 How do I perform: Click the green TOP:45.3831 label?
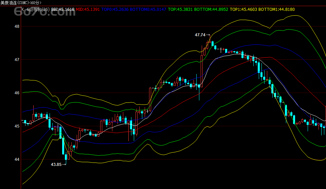[x=180, y=10]
